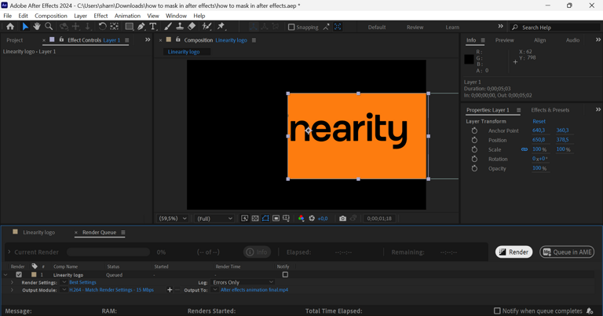Select the Puppet Pin tool
This screenshot has width=603, height=316.
click(x=221, y=27)
